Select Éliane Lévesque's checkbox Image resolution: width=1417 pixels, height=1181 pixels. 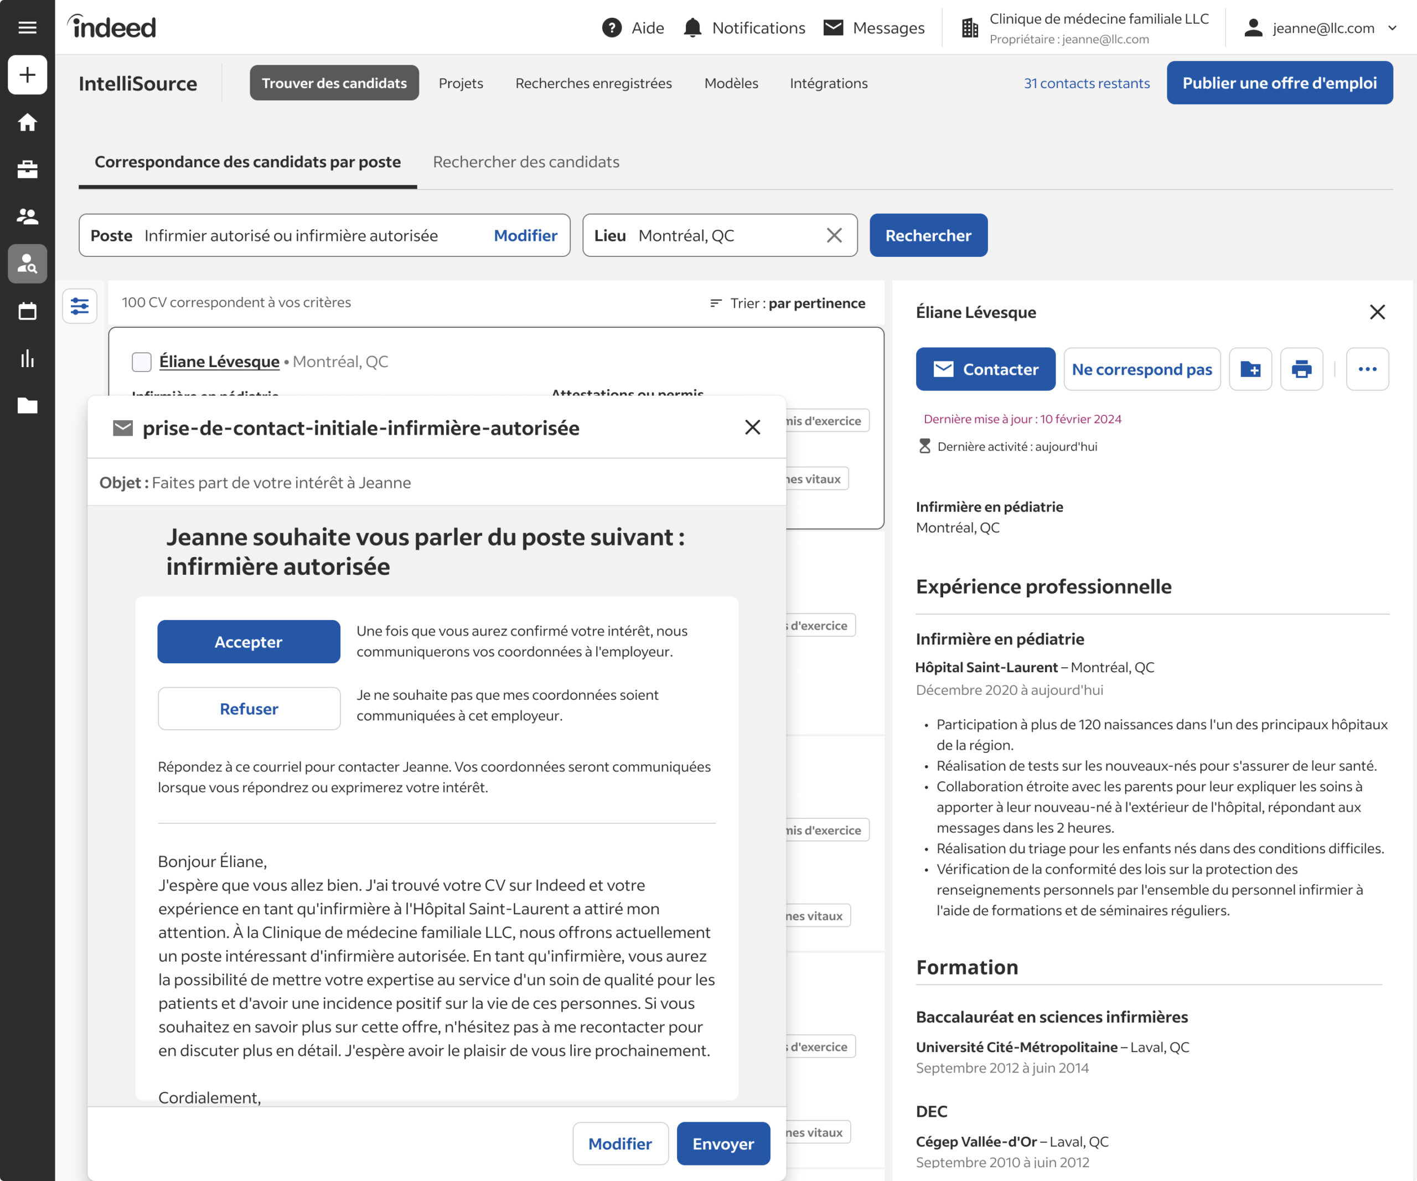tap(142, 362)
